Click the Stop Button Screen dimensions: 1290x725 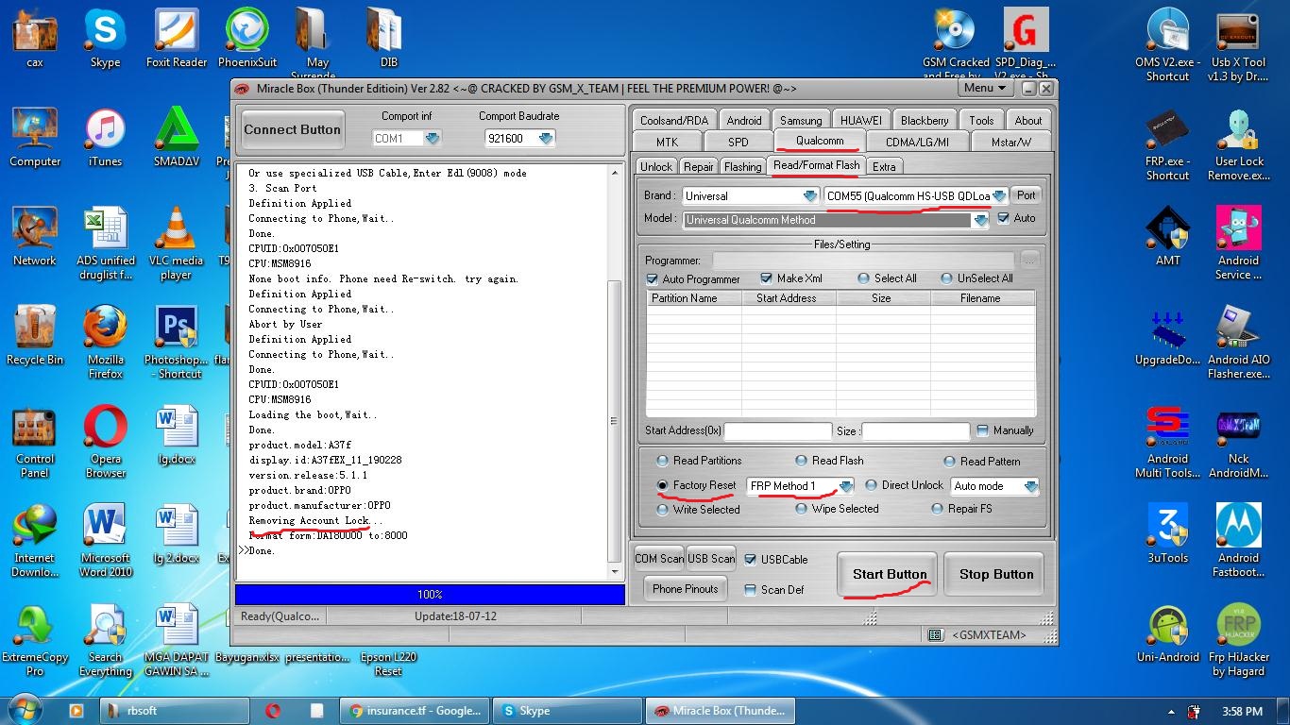pos(996,574)
